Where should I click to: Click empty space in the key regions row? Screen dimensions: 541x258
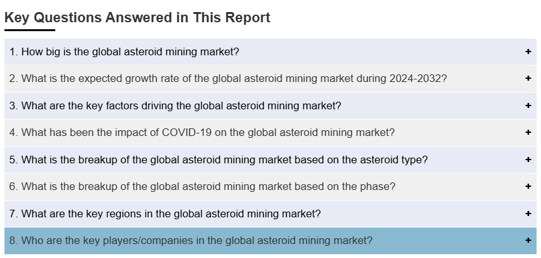(420, 214)
